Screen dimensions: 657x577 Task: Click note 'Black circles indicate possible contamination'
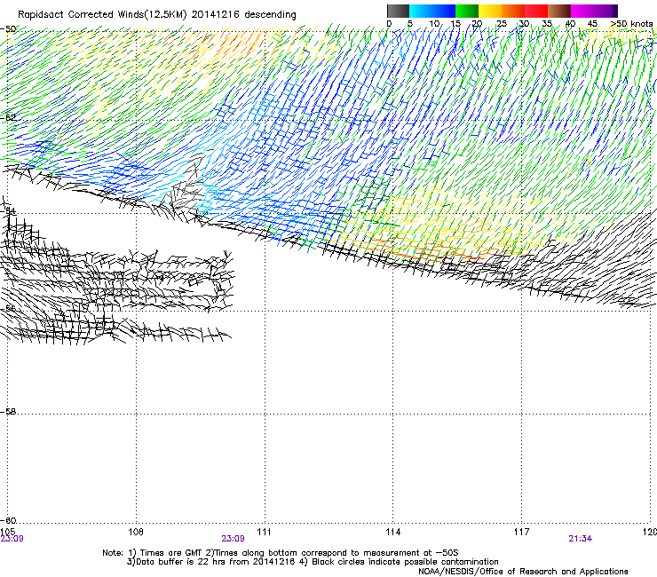tap(405, 562)
